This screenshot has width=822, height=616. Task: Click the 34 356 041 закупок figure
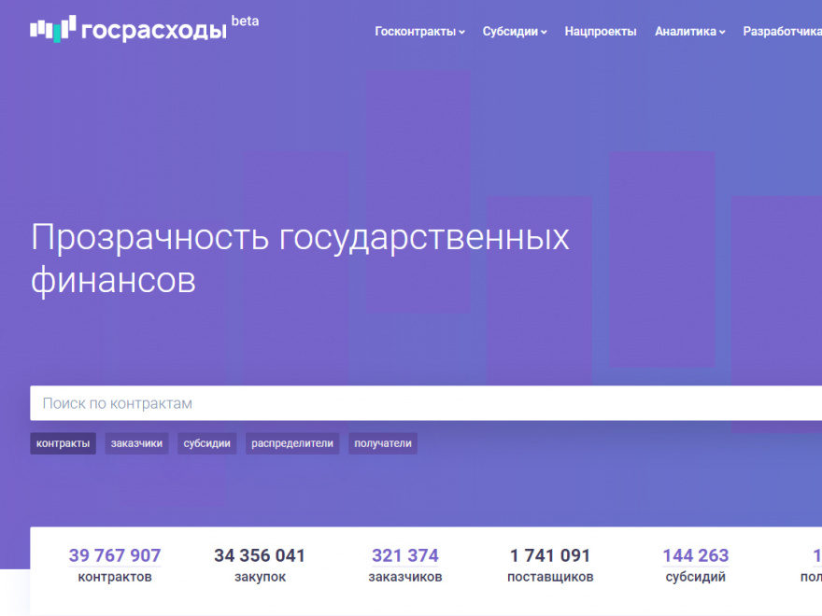click(260, 555)
